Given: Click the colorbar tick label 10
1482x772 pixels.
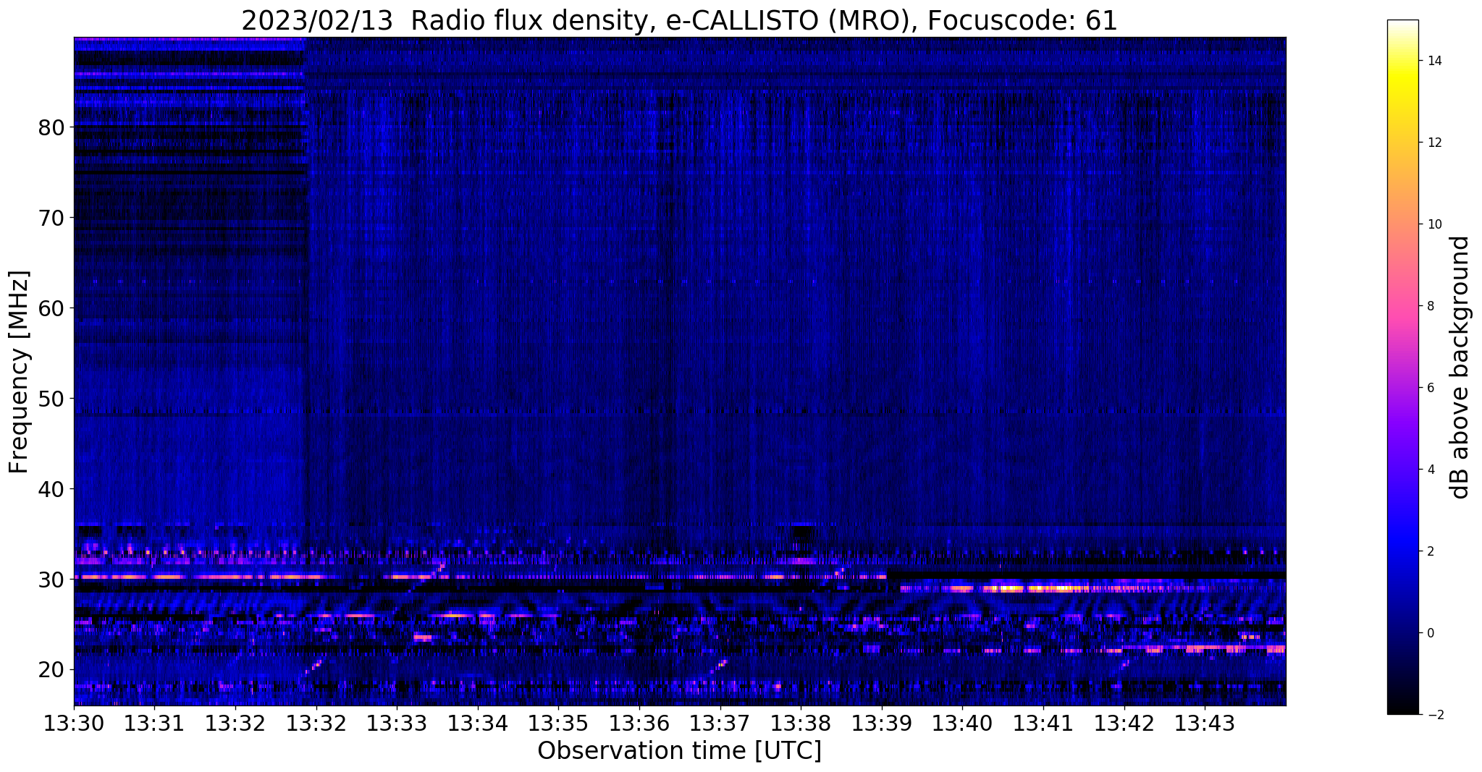Looking at the screenshot, I should (1434, 224).
